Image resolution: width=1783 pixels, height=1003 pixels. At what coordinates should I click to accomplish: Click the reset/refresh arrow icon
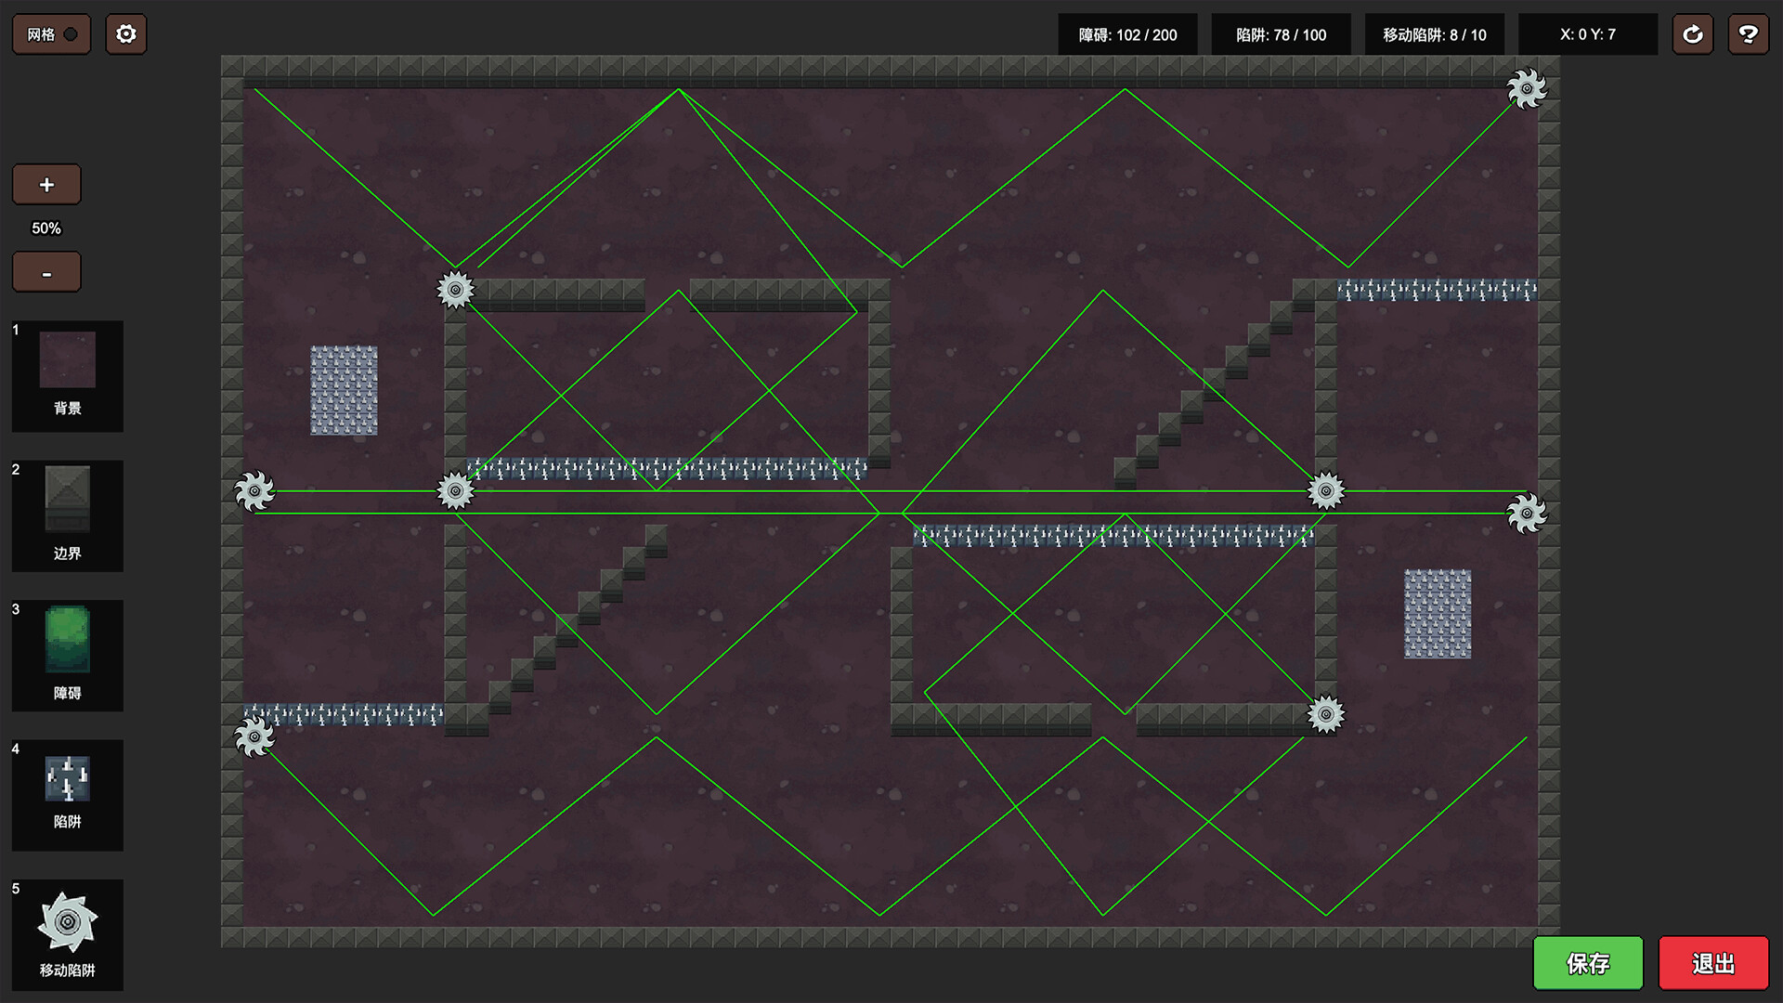coord(1692,34)
